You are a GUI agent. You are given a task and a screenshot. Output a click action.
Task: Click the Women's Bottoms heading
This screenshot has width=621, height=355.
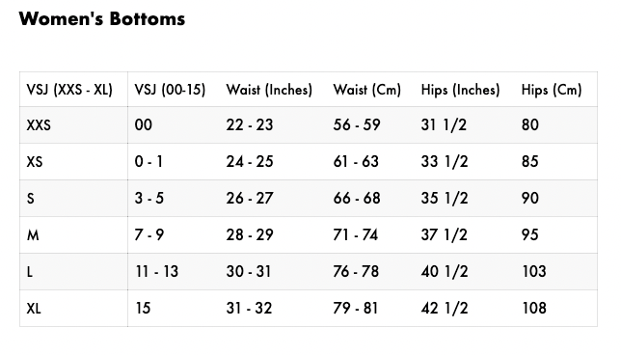102,19
